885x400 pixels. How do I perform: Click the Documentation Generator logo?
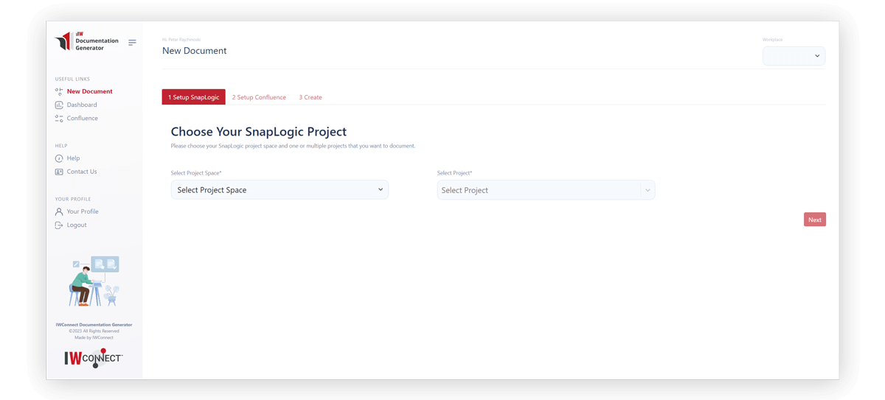coord(87,41)
